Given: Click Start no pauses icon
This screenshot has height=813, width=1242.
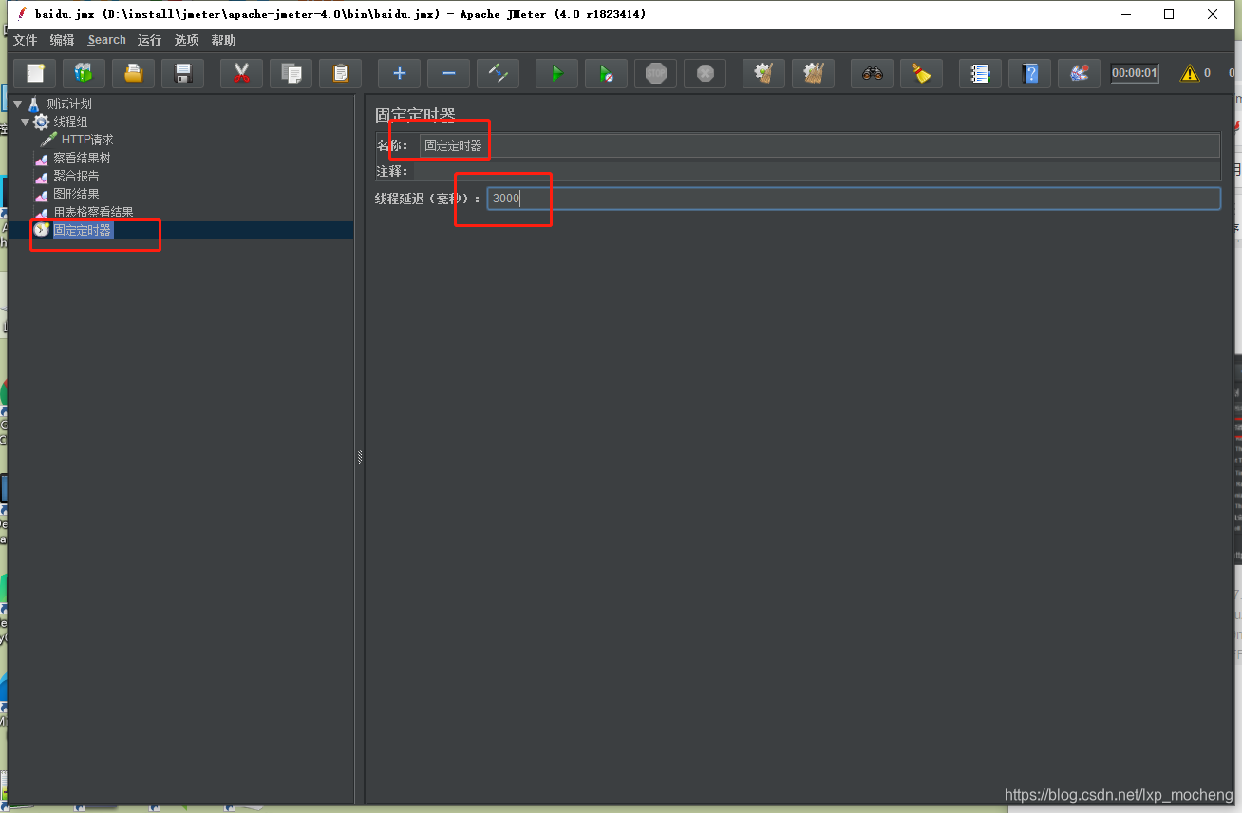Looking at the screenshot, I should [x=606, y=73].
